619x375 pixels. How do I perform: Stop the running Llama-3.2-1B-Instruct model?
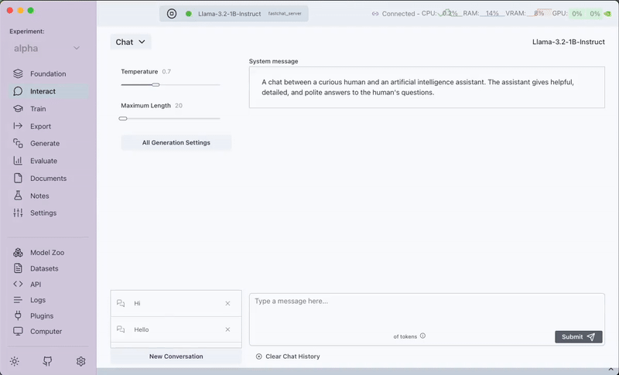172,13
